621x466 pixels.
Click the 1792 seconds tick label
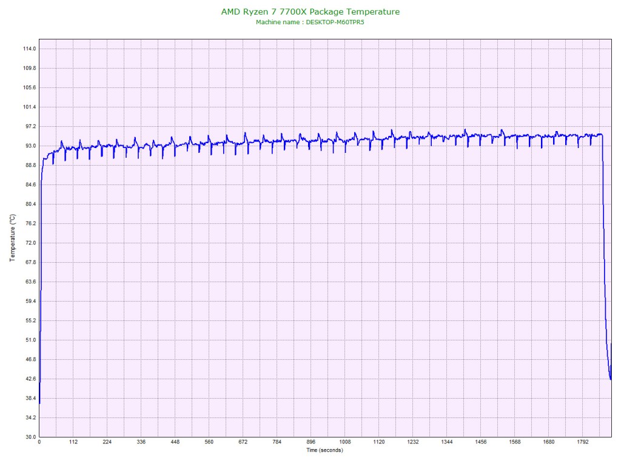583,442
